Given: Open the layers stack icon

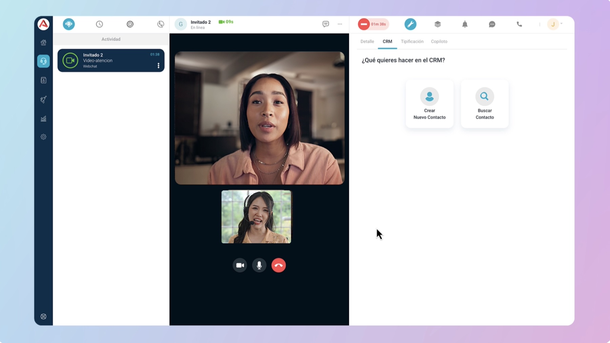Looking at the screenshot, I should (x=438, y=24).
